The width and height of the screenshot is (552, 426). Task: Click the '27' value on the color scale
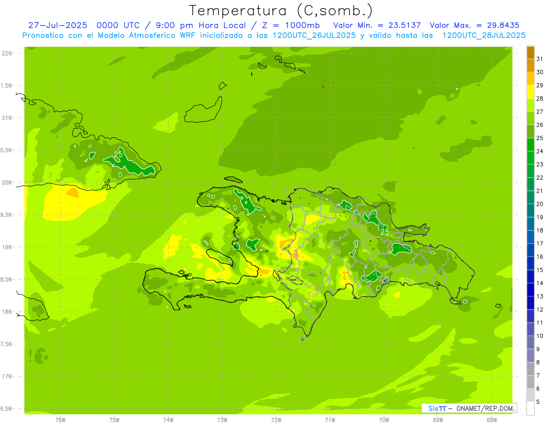(540, 112)
